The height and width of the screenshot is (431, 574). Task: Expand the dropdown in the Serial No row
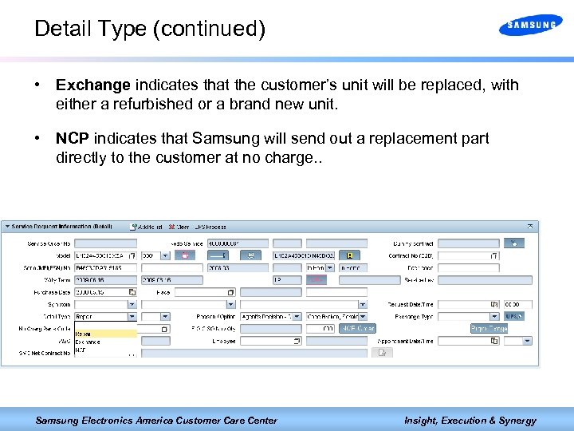click(330, 268)
